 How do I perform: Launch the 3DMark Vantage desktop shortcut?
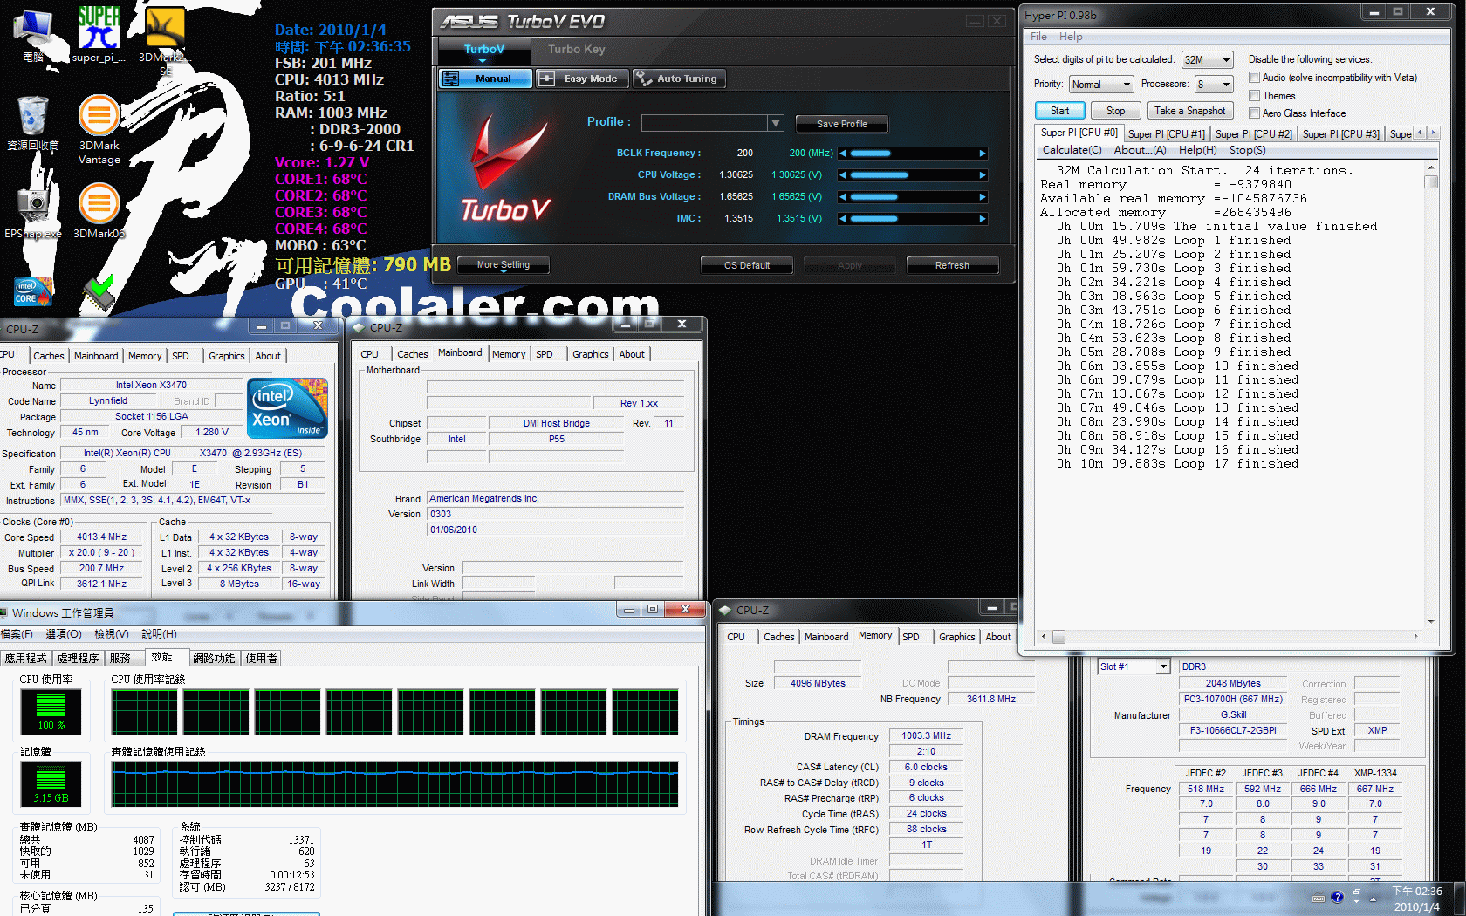[99, 129]
